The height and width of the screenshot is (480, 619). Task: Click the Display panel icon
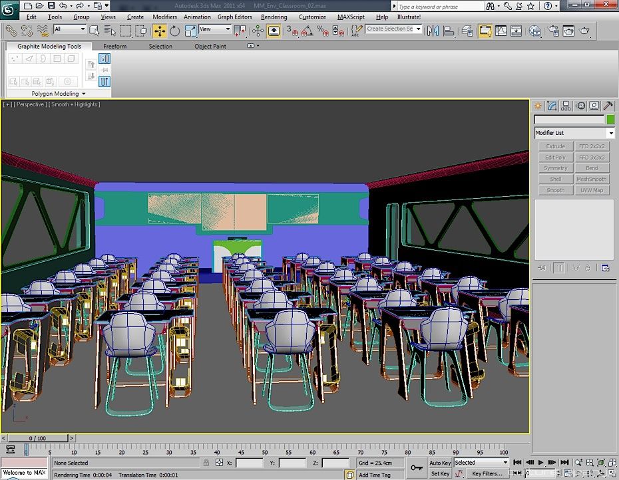594,106
